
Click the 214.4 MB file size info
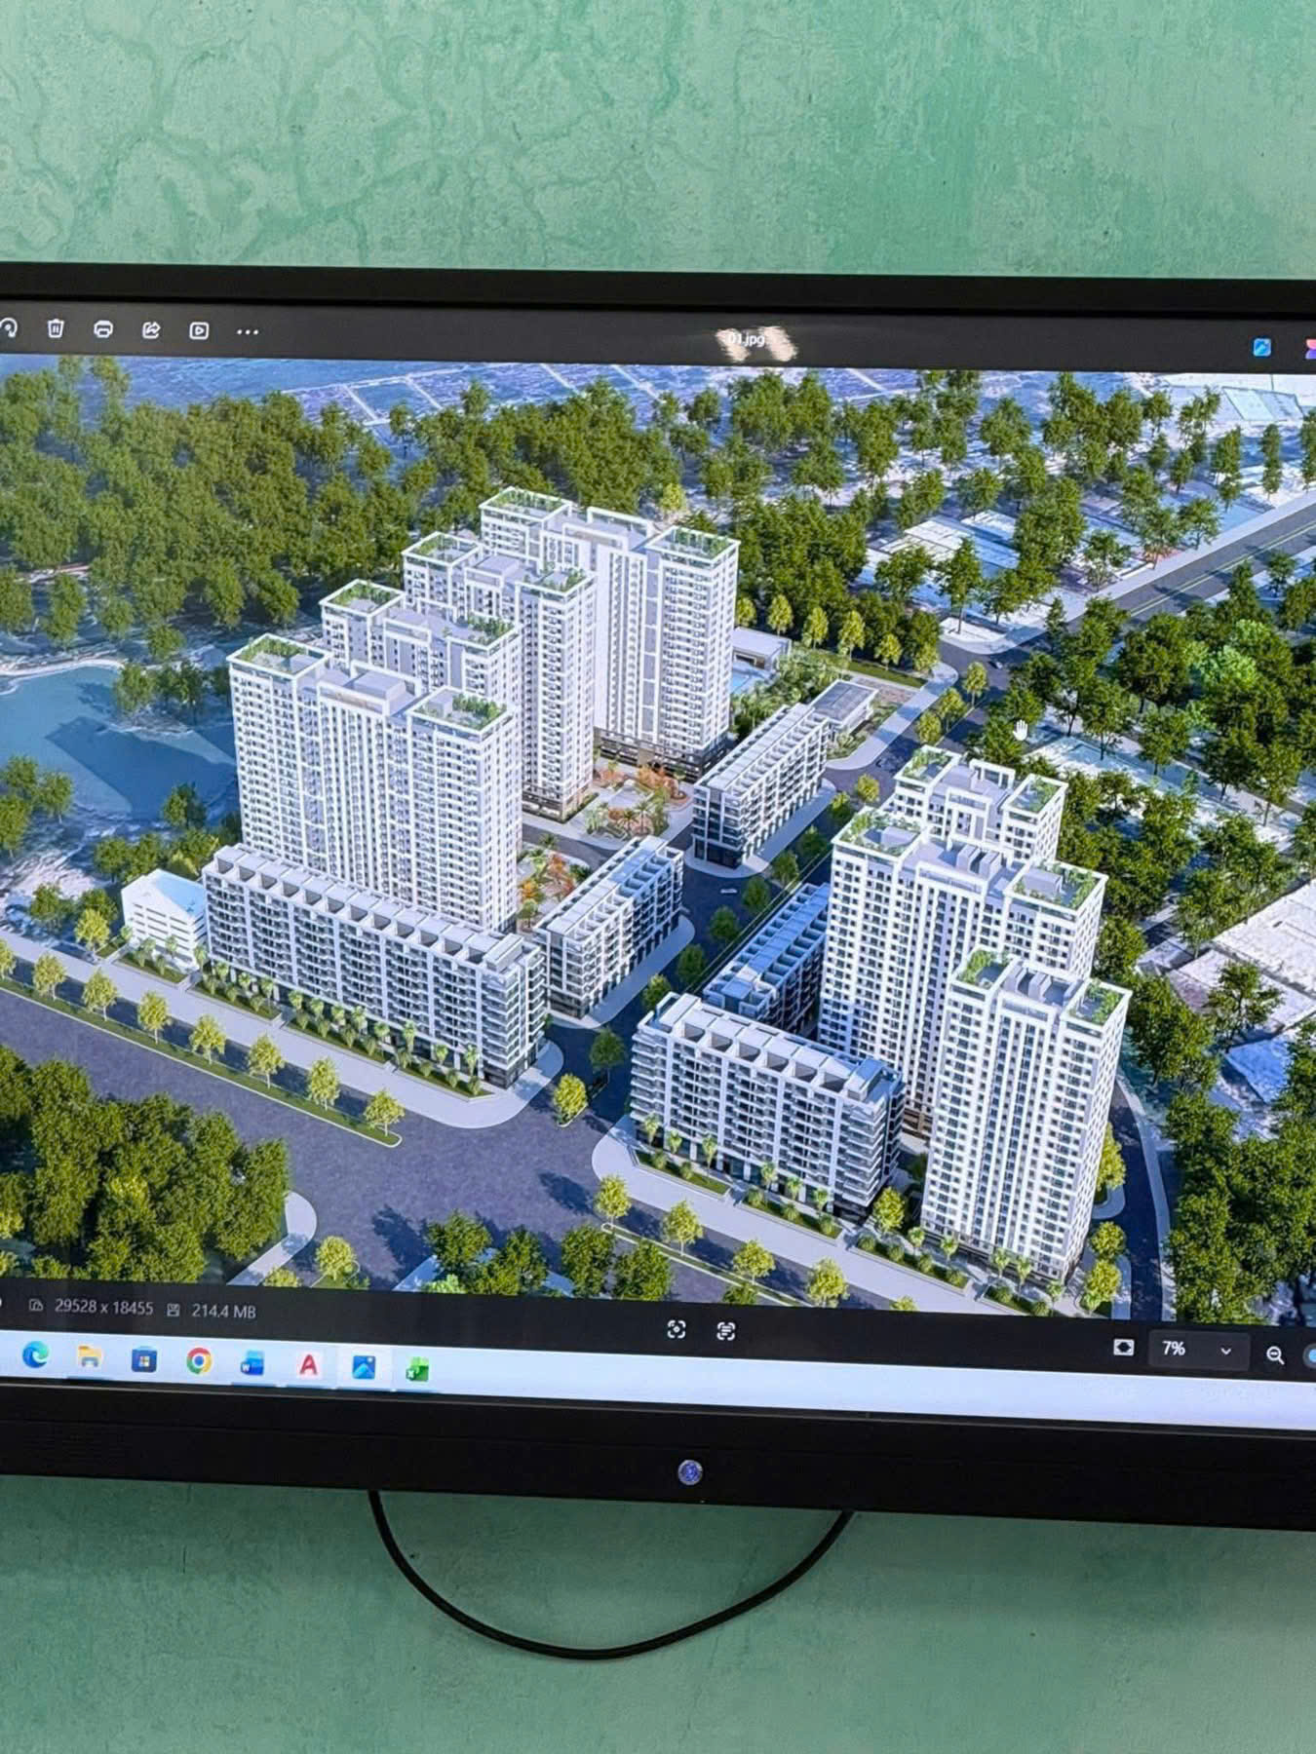coord(223,1311)
